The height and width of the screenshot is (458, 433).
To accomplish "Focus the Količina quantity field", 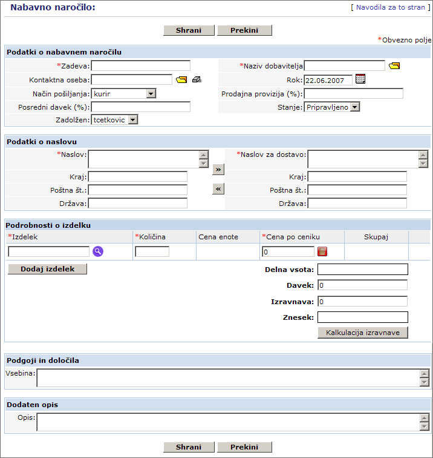I will (x=152, y=251).
